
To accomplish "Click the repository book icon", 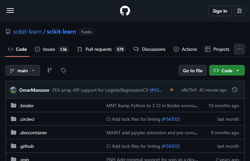I will click(x=8, y=32).
